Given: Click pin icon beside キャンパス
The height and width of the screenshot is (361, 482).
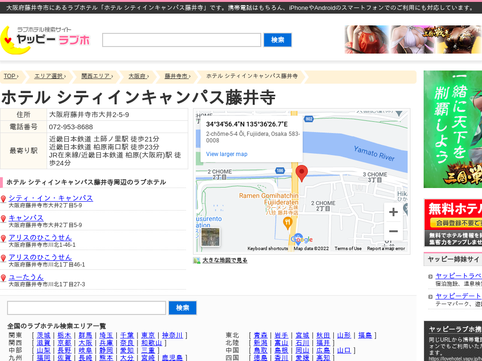Looking at the screenshot, I should 3,219.
